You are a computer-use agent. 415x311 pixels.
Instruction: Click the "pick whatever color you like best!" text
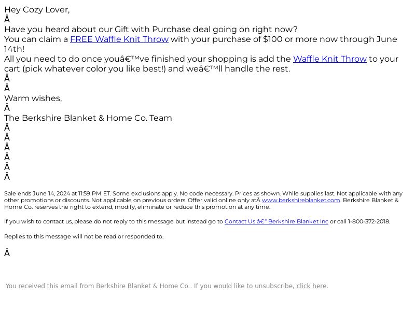pyautogui.click(x=94, y=69)
